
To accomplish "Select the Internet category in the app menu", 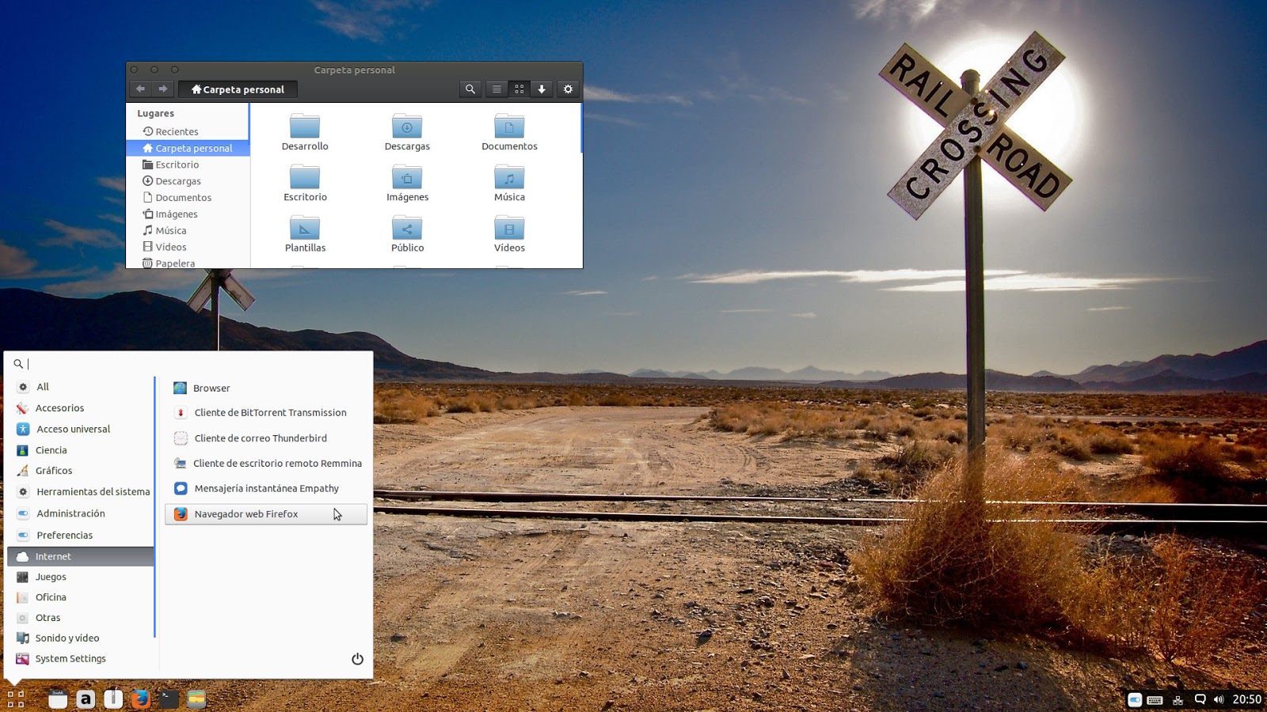I will coord(54,555).
